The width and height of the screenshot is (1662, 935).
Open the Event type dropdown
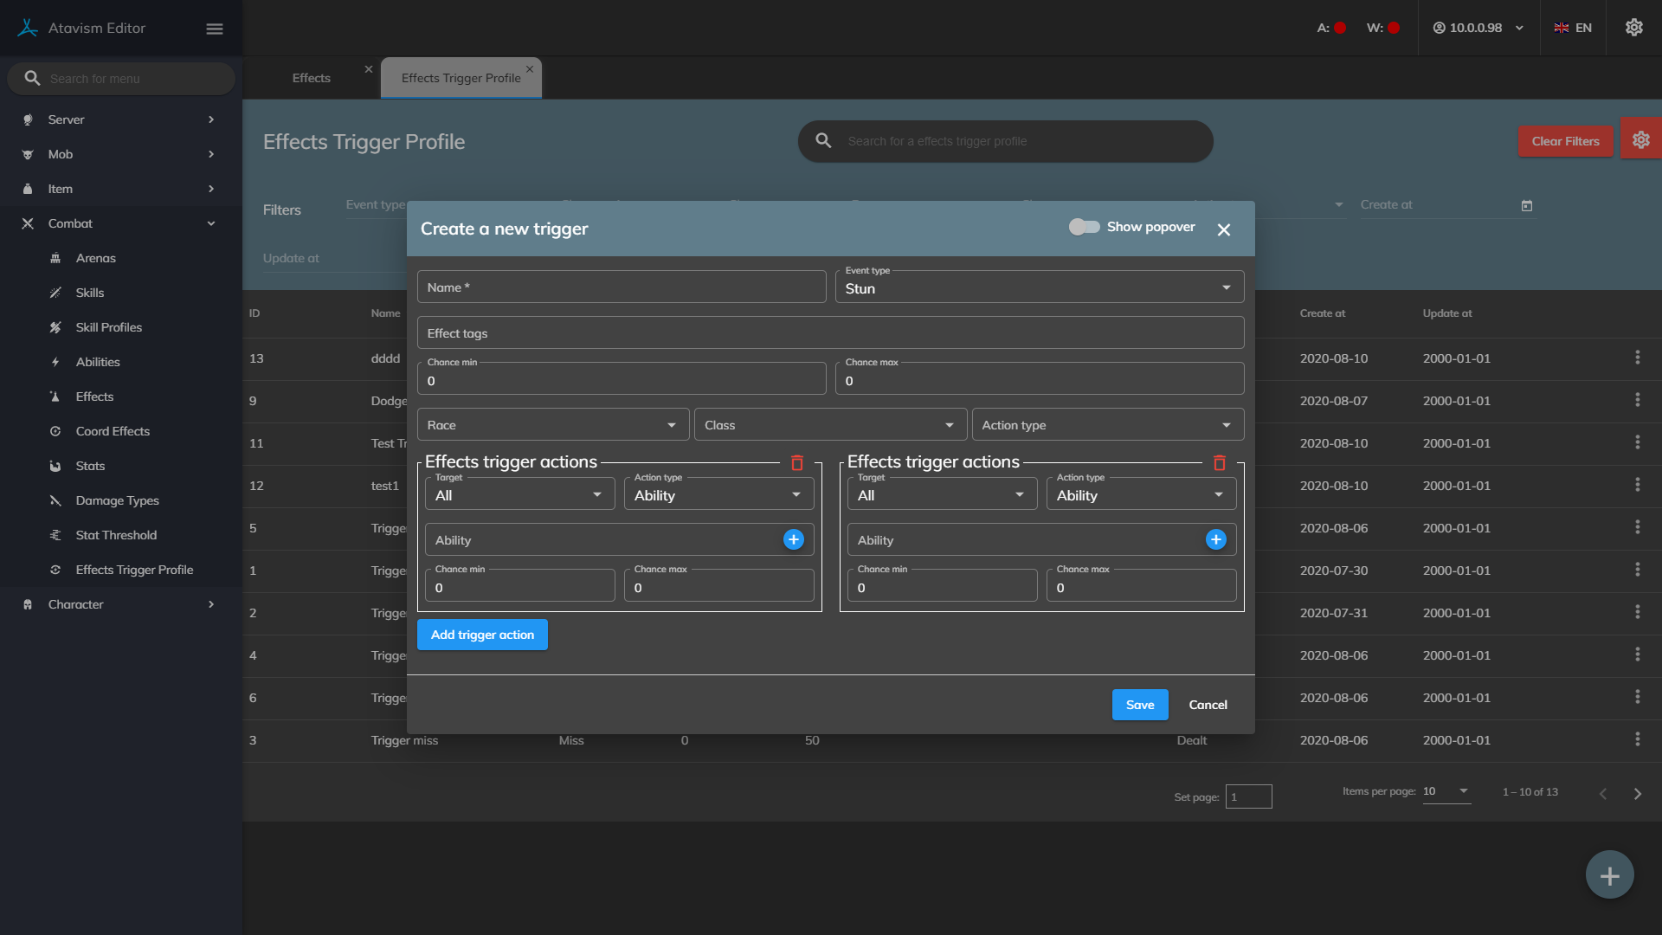point(1039,287)
